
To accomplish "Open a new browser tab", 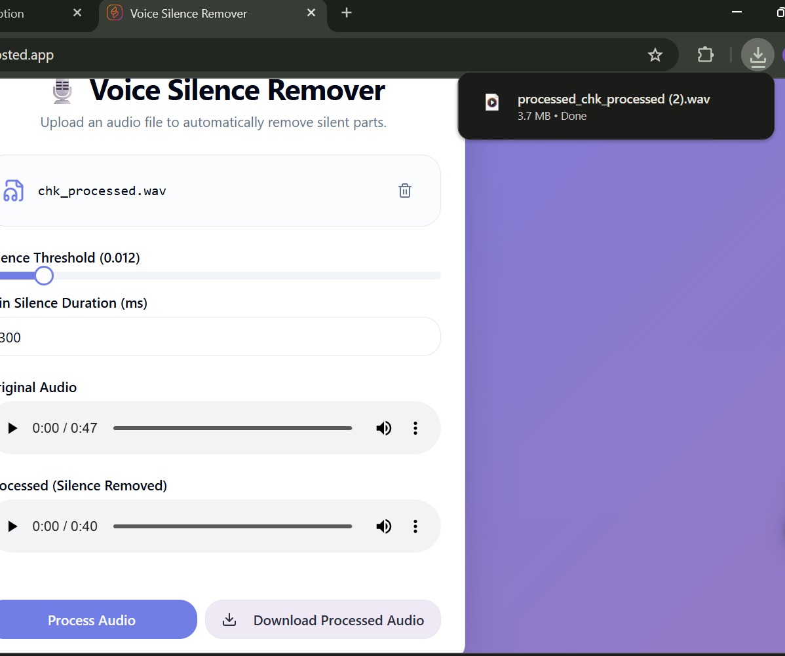I will click(347, 13).
